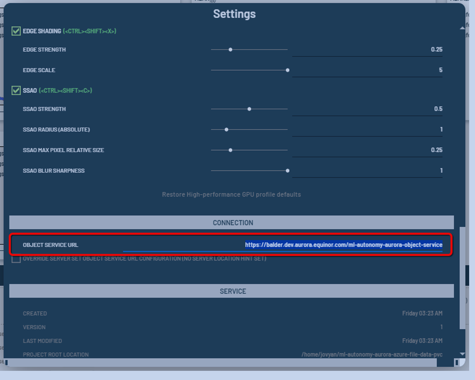Click the SSAO Blur Sharpness value field
Screen dimensions: 475x380
tap(367, 171)
